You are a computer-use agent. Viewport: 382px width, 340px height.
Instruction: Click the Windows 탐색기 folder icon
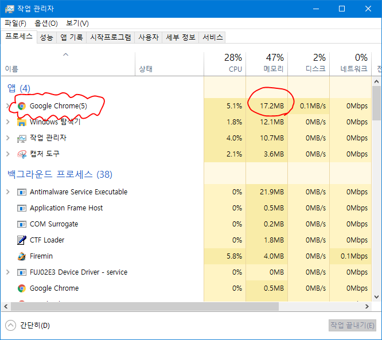(x=22, y=122)
